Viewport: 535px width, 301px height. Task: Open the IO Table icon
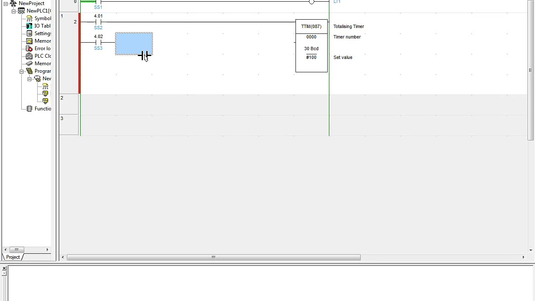(x=29, y=26)
